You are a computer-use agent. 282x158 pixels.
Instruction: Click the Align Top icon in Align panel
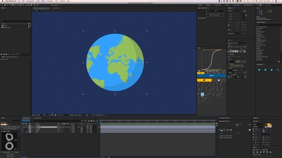click(264, 152)
